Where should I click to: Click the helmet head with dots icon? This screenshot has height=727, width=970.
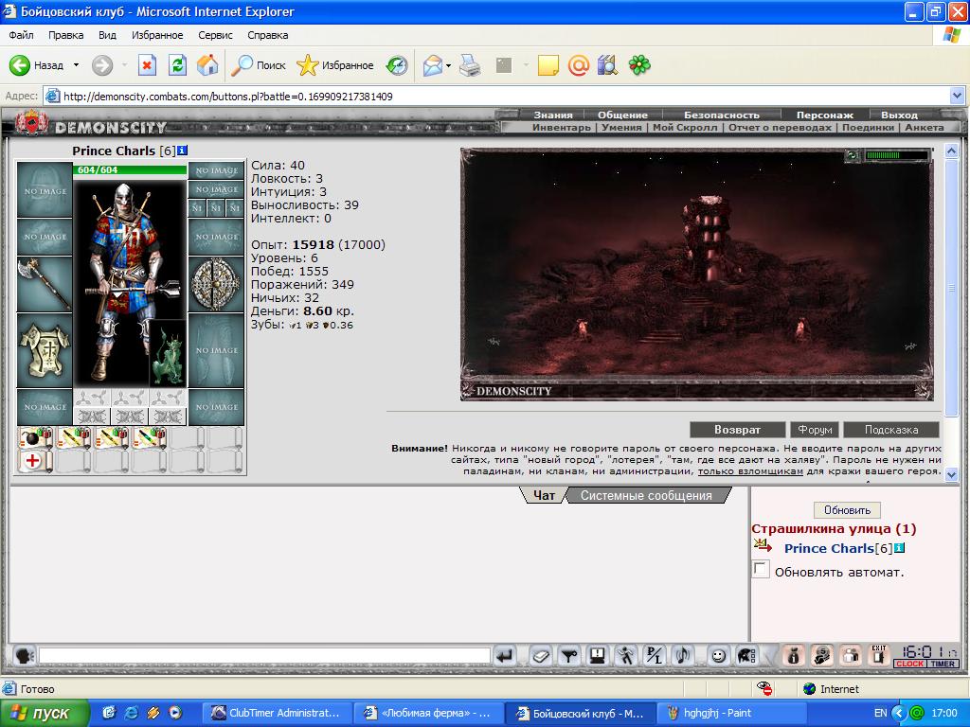click(746, 655)
